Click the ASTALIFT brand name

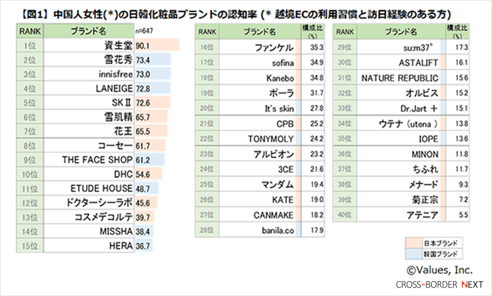(x=419, y=63)
